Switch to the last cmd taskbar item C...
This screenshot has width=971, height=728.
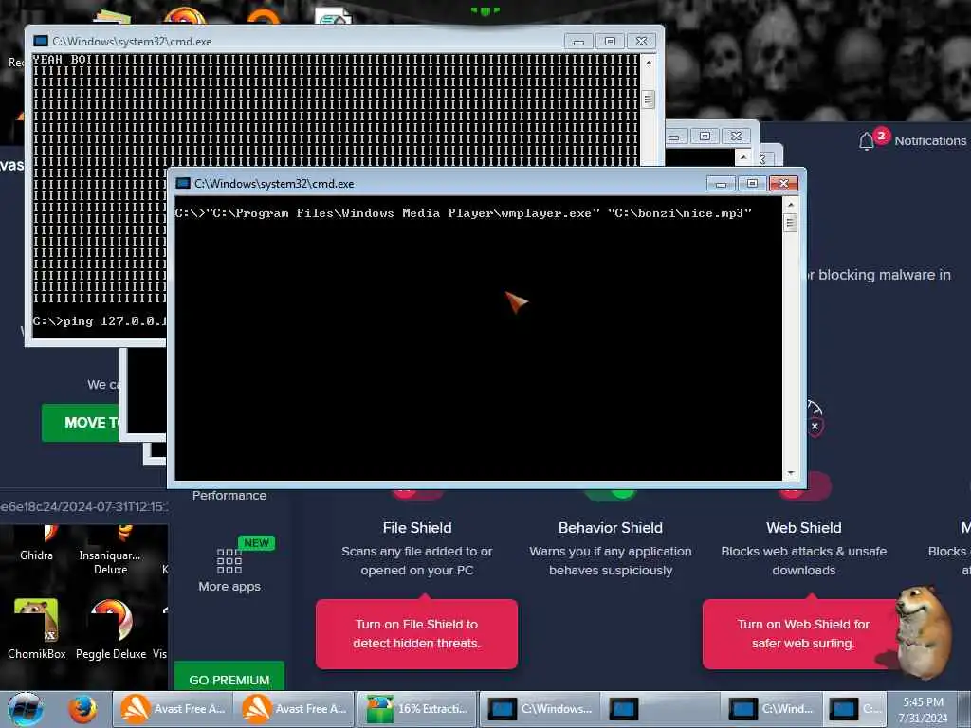pos(854,709)
